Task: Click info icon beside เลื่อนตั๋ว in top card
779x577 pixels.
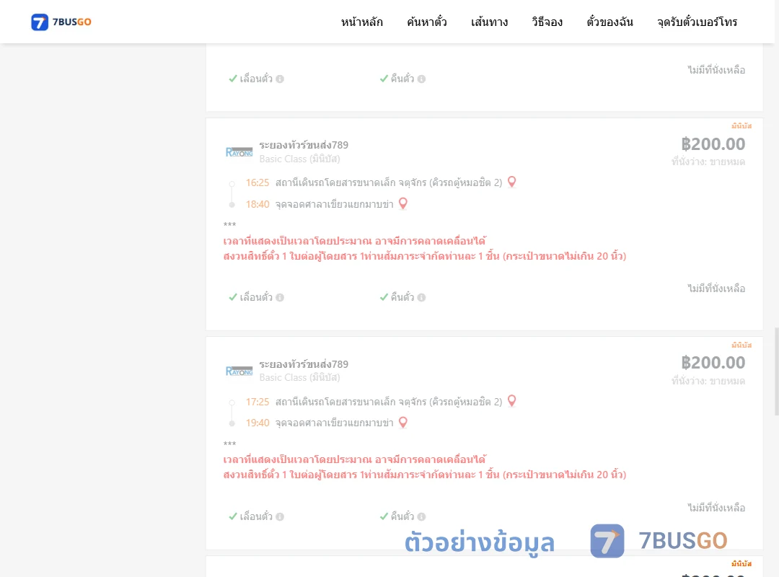Action: [280, 79]
